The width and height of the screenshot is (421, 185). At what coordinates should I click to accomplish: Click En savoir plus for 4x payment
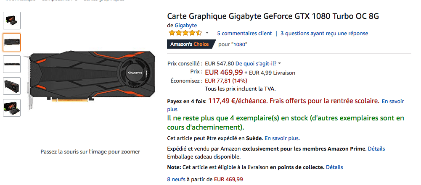[x=393, y=102]
